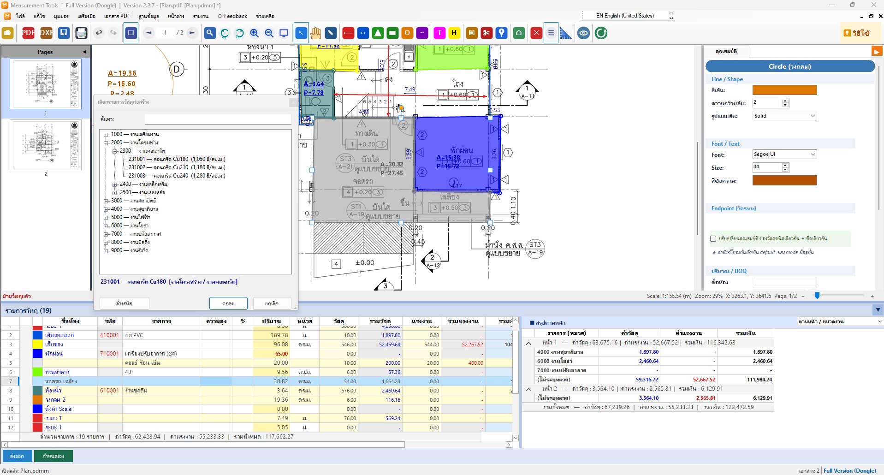Select the magenta T text tool
Image resolution: width=884 pixels, height=475 pixels.
tap(439, 33)
